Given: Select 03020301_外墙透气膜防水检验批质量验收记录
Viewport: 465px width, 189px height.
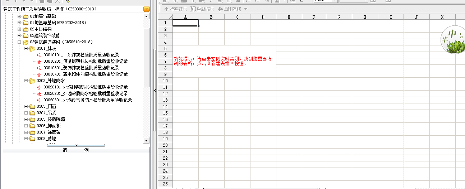Looking at the screenshot, I should pyautogui.click(x=88, y=100).
